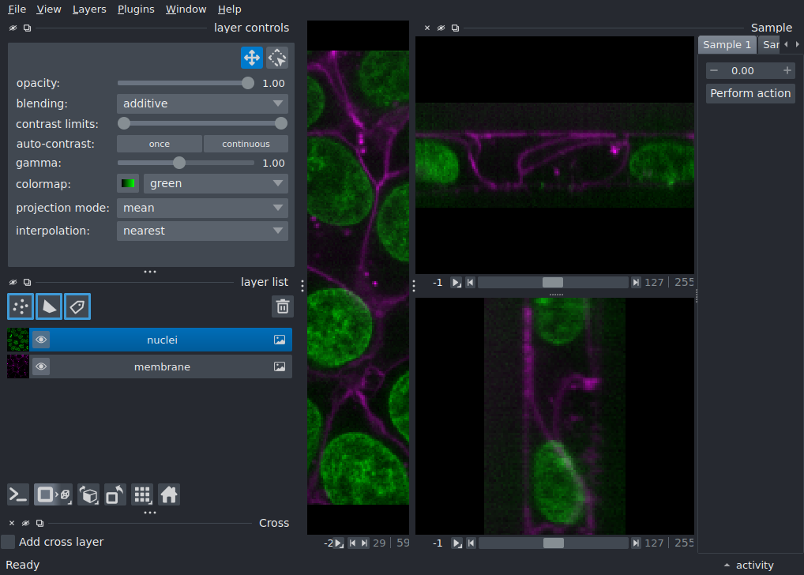
Task: Click the Perform action button
Action: [750, 93]
